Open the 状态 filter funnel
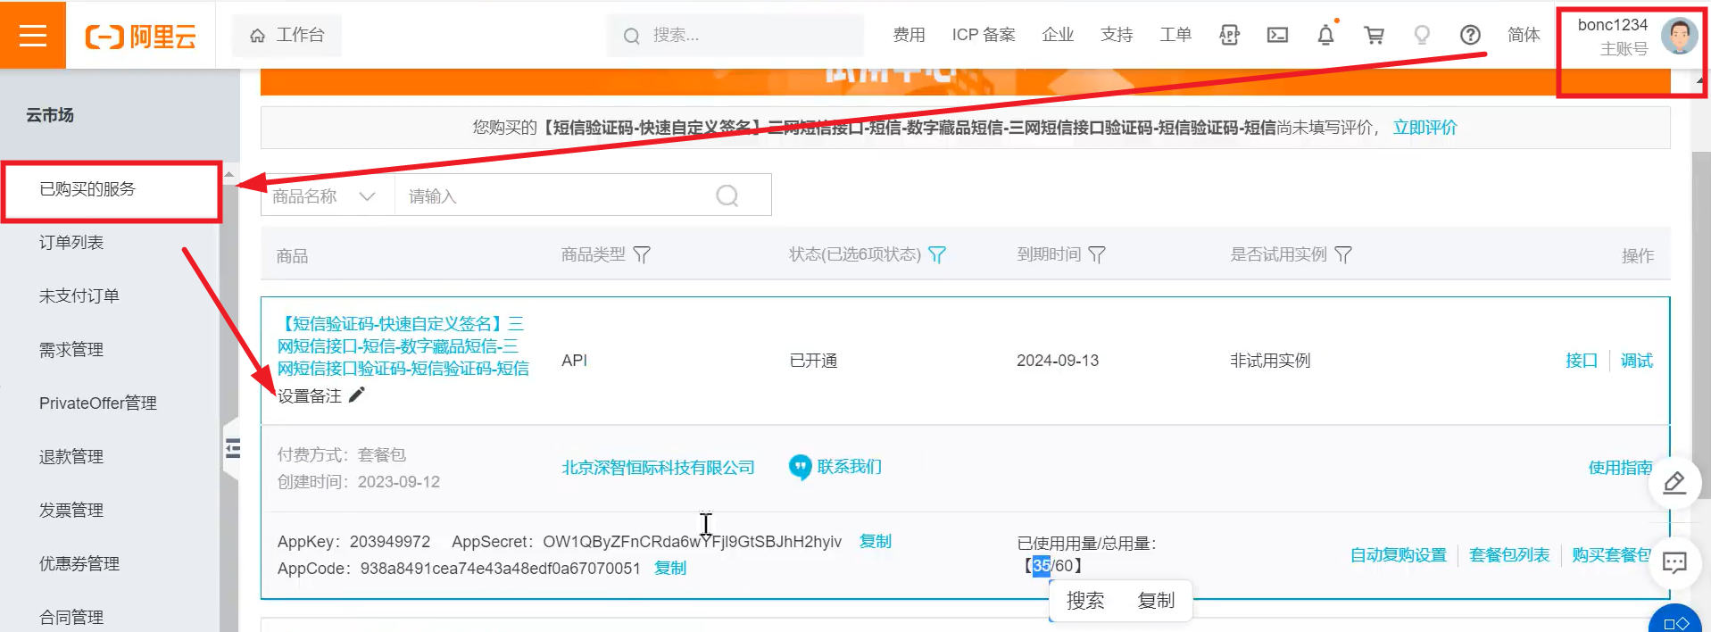 point(937,255)
